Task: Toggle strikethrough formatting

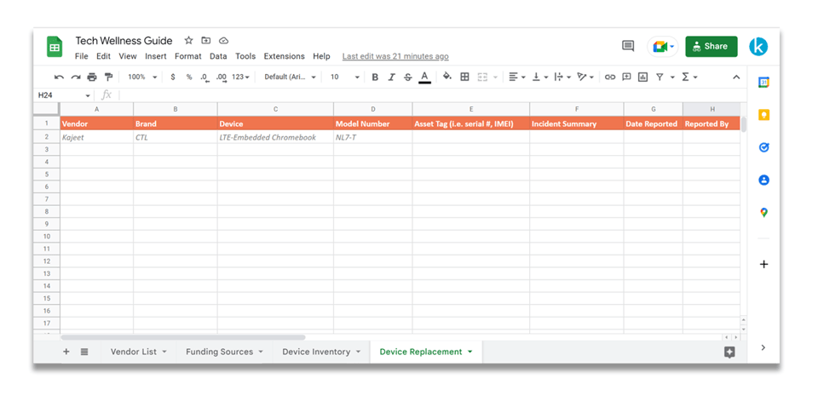Action: (x=407, y=77)
